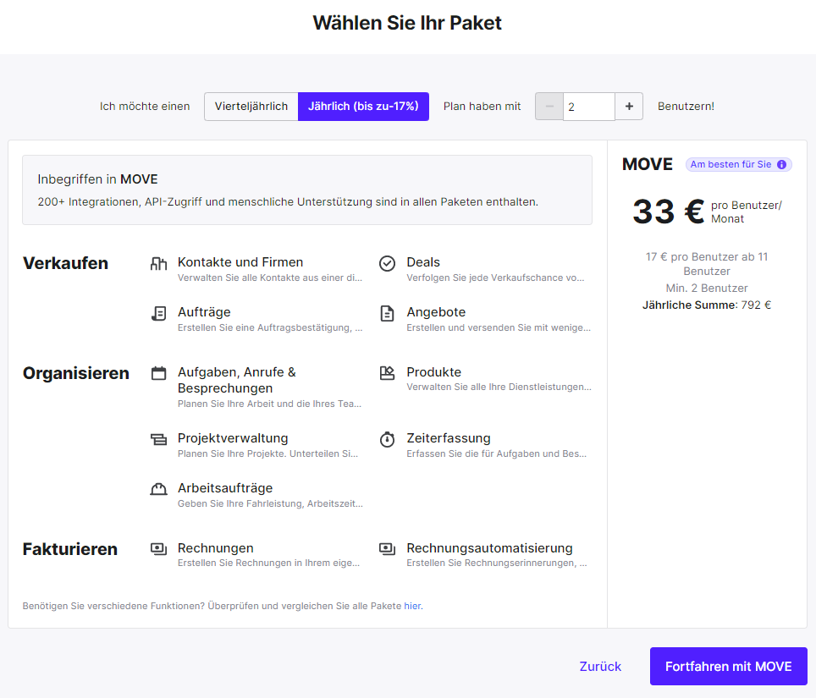
Task: Click the Am besten für Sie badge
Action: click(738, 164)
